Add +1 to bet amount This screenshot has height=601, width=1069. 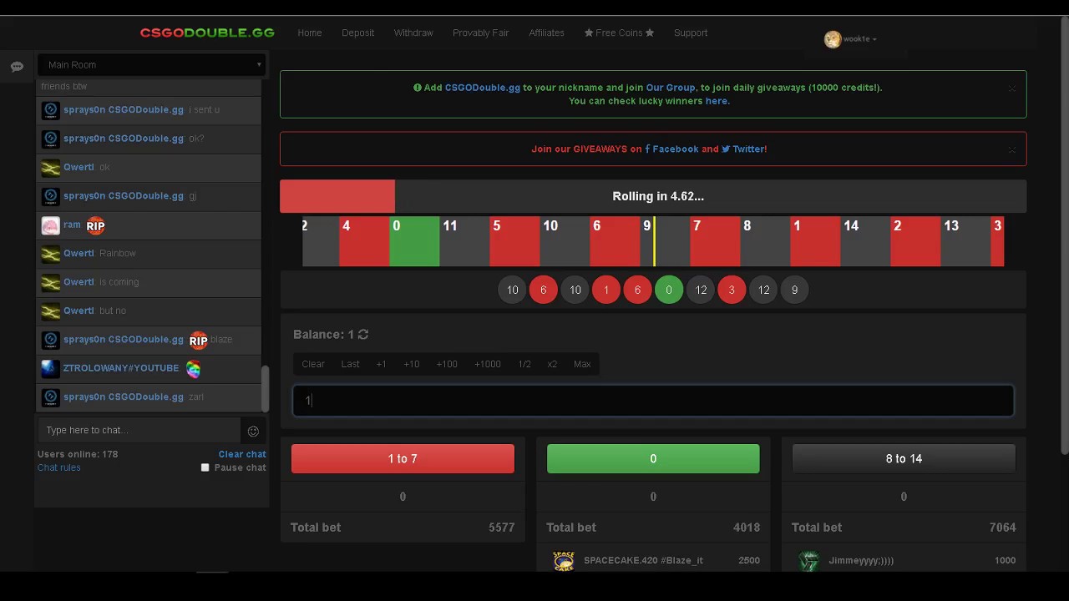[381, 364]
